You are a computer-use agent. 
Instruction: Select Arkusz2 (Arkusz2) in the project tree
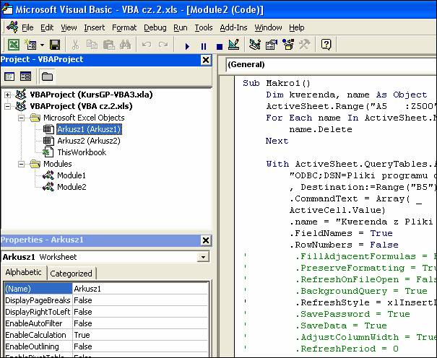click(x=89, y=141)
